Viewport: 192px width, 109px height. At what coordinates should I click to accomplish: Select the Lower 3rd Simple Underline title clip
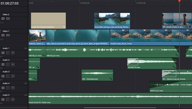click(48, 20)
